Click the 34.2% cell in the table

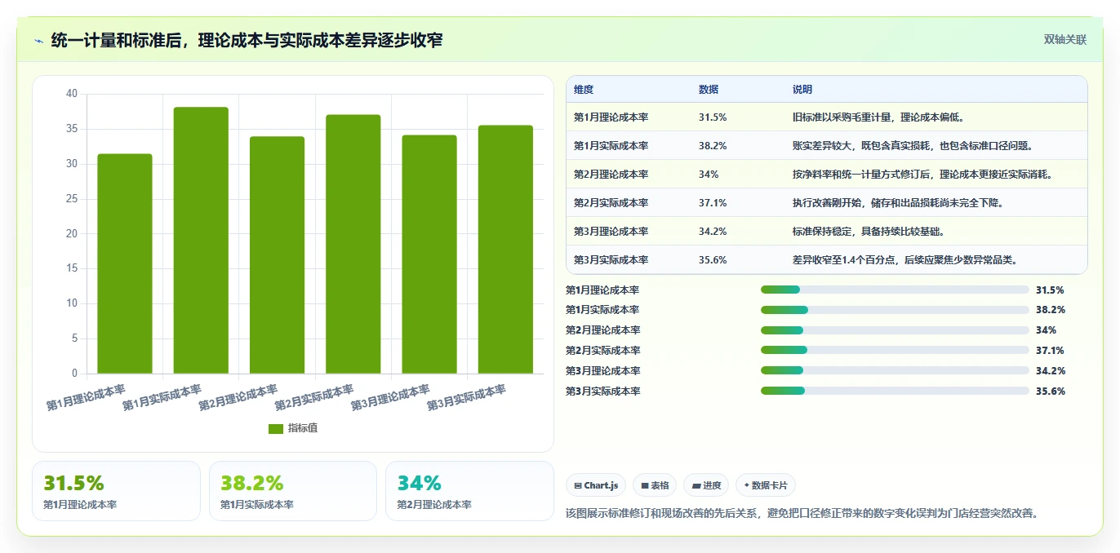pyautogui.click(x=713, y=232)
